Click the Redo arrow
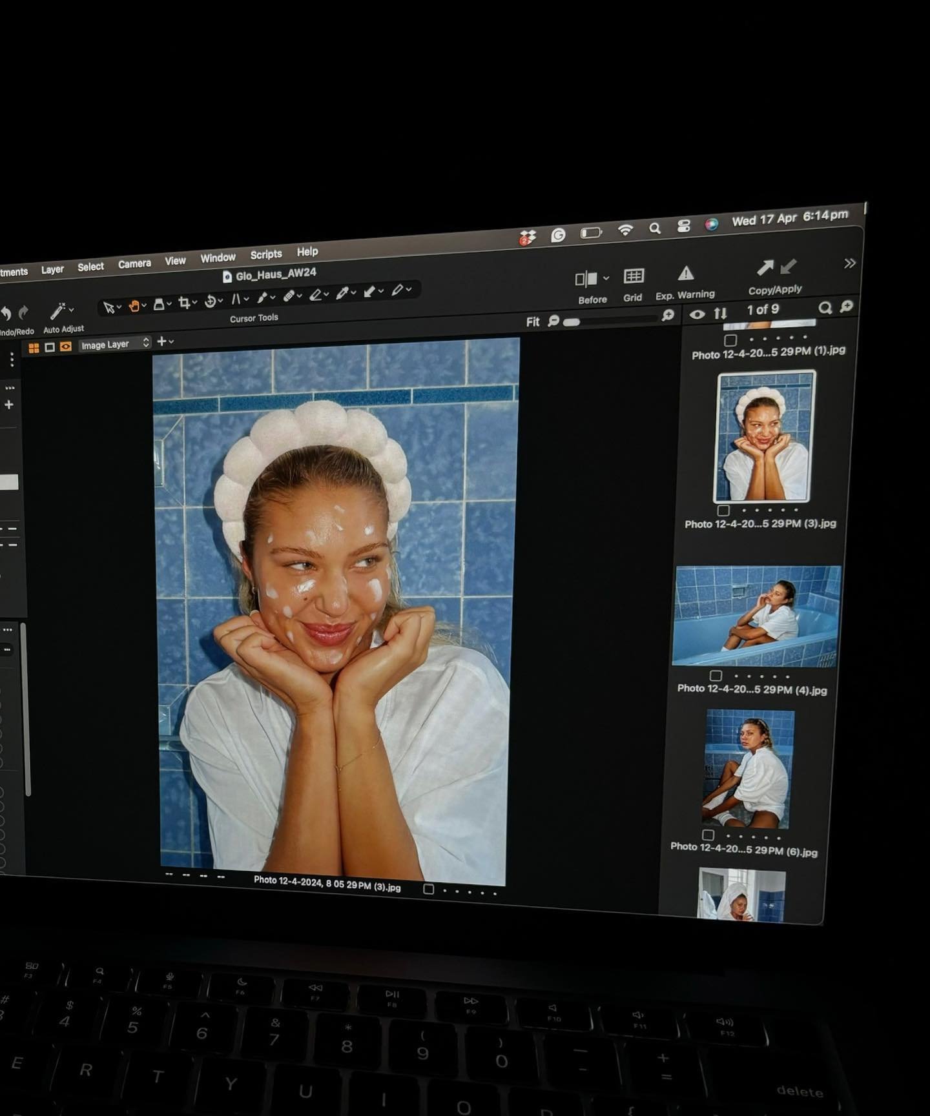 coord(23,312)
